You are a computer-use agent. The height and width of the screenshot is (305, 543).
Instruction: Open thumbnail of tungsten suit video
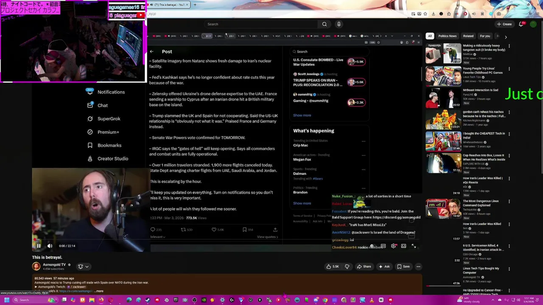pyautogui.click(x=443, y=53)
